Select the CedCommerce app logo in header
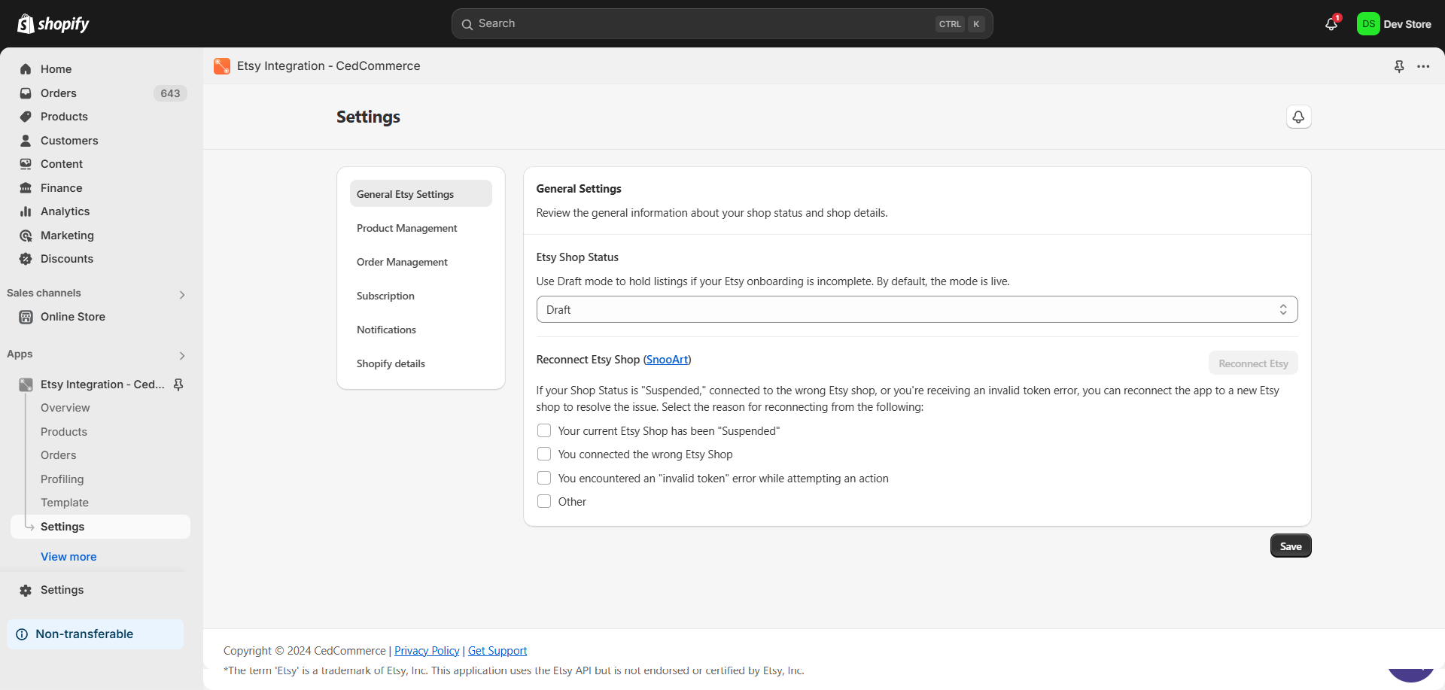This screenshot has width=1445, height=690. (222, 66)
